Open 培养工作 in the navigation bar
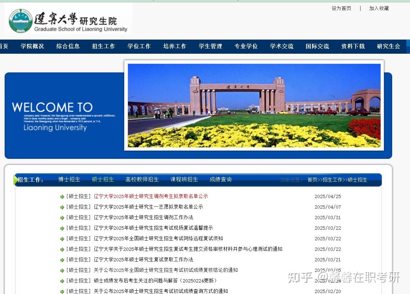This screenshot has height=294, width=410. click(x=175, y=46)
